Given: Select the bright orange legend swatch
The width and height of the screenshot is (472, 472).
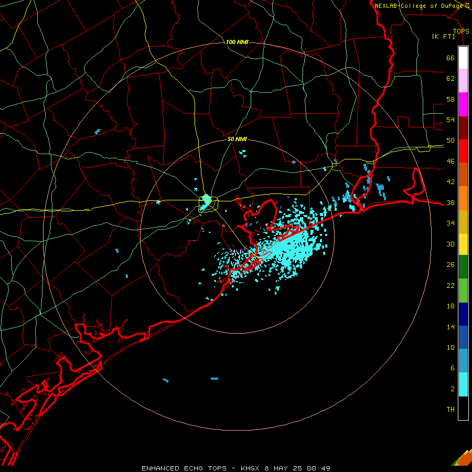Looking at the screenshot, I should [463, 198].
